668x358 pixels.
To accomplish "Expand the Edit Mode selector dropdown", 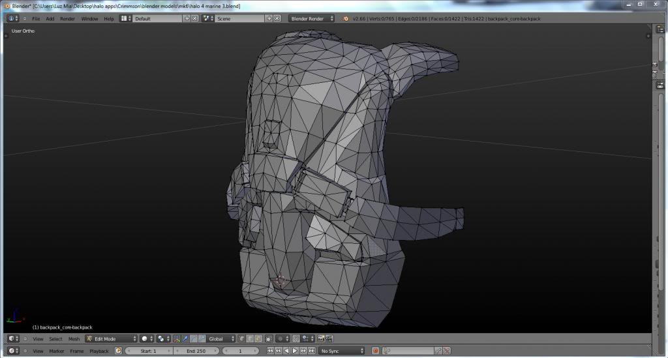I will (x=111, y=339).
